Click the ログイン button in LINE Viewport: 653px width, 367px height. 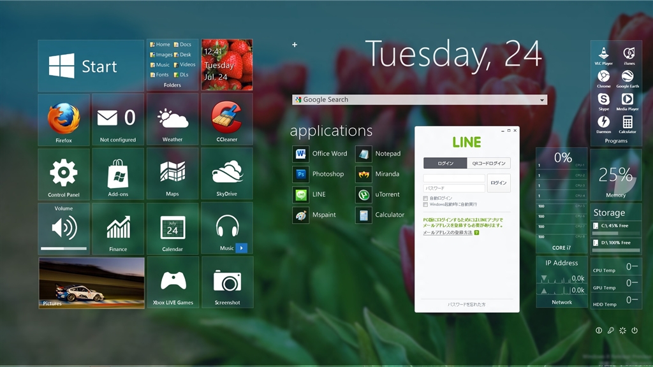499,183
